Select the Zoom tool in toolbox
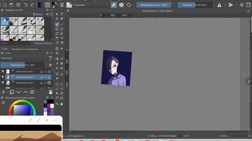Screen dimensions: 252x141 coord(57,104)
